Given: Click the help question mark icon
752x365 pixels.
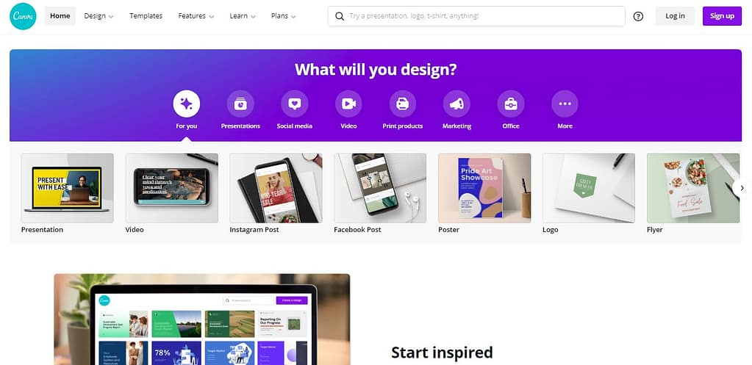Looking at the screenshot, I should 638,16.
